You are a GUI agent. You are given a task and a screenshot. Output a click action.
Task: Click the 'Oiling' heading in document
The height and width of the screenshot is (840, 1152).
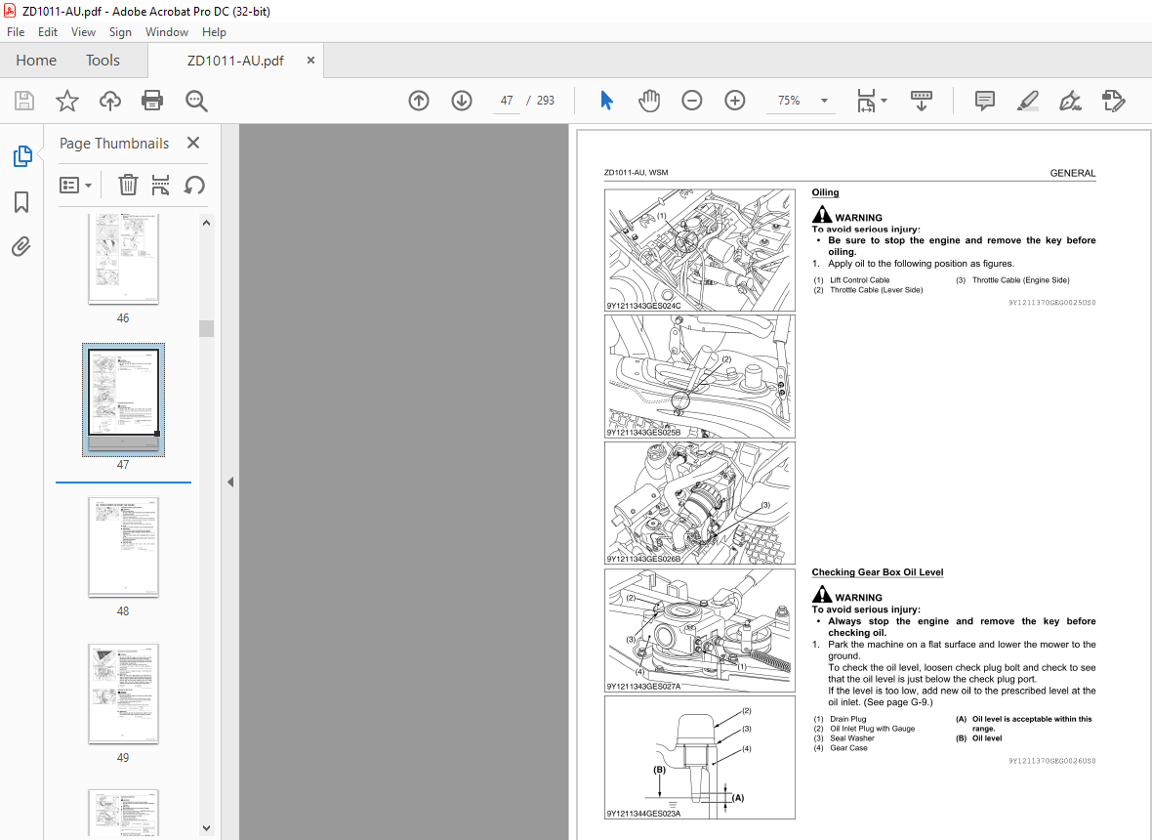click(825, 192)
